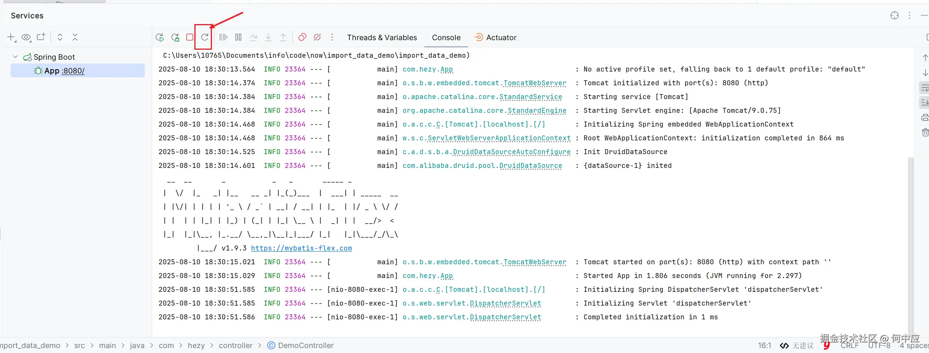Open View Breakpoints red circles icon

click(302, 37)
